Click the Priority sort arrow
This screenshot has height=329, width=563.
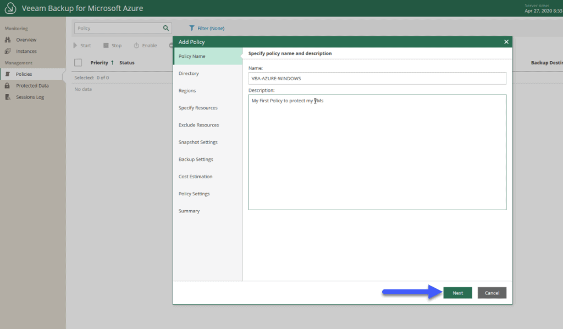click(112, 63)
